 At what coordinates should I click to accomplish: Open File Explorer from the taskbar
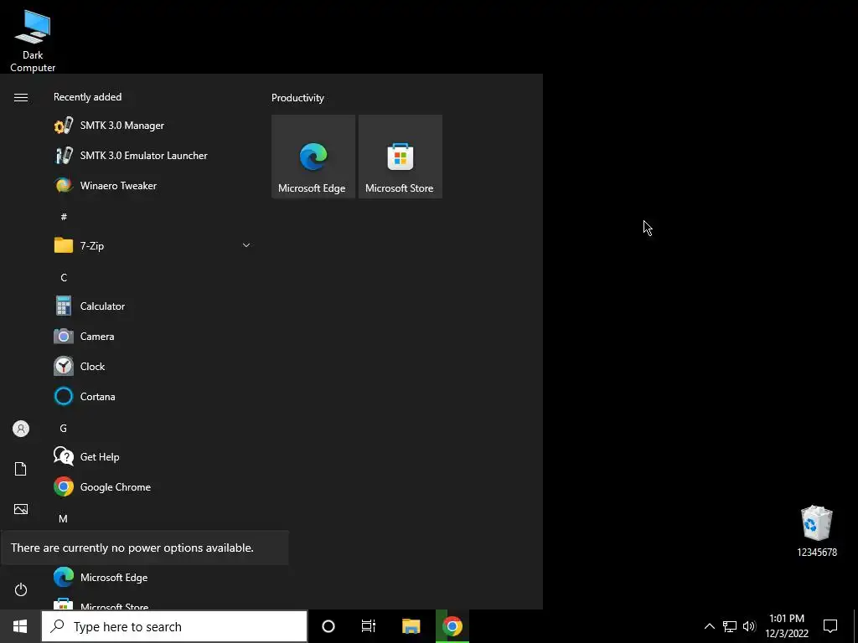[411, 626]
